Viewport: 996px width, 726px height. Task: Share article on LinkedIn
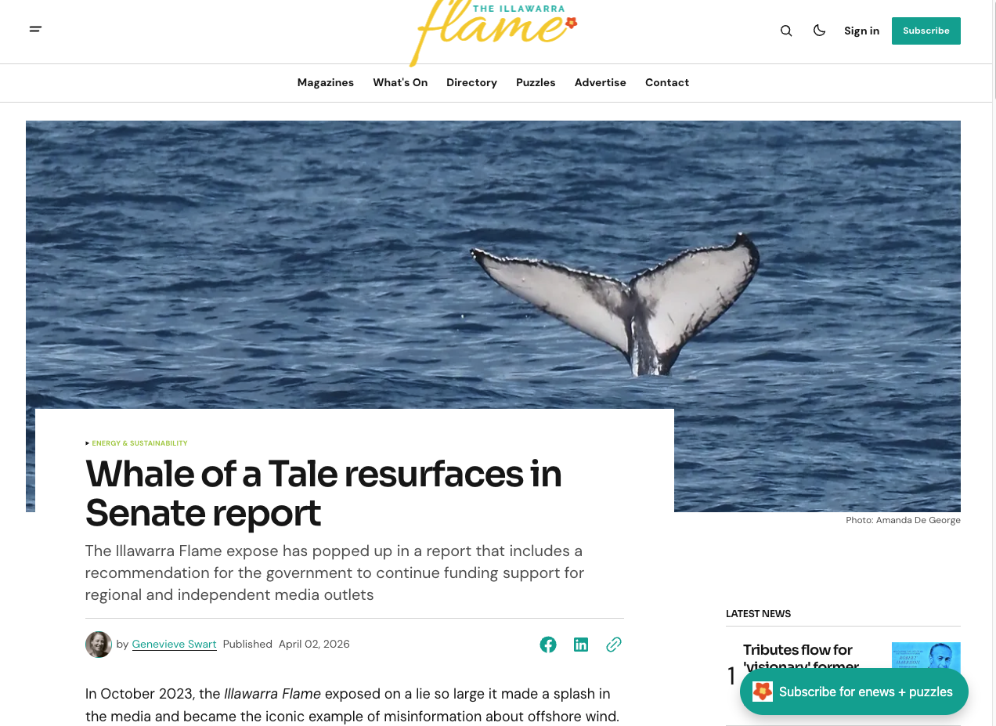[x=581, y=645]
